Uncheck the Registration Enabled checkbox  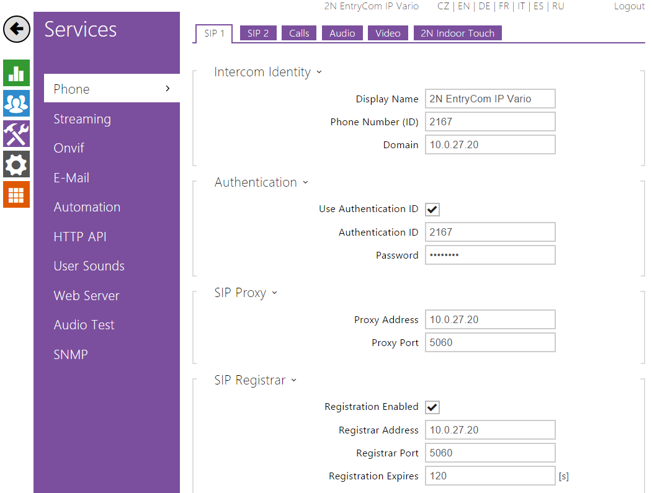click(432, 407)
